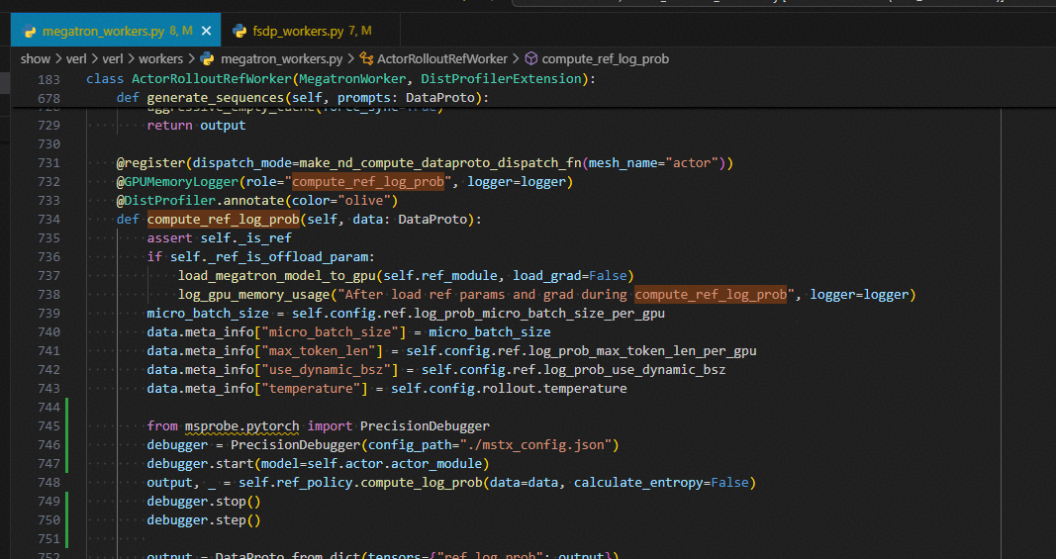Click debugger.start call on line 747
Image resolution: width=1056 pixels, height=559 pixels.
[x=318, y=463]
